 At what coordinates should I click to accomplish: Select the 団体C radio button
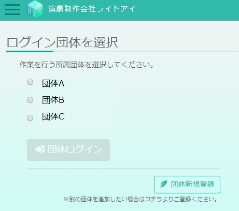click(30, 118)
